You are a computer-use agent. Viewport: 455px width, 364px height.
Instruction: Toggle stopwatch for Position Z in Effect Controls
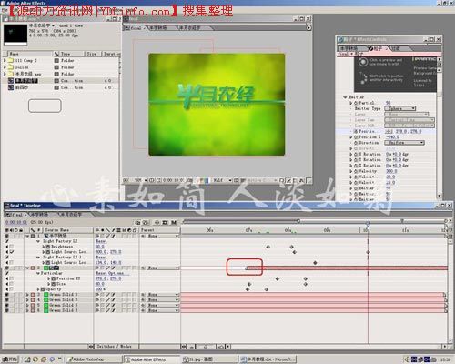[356, 137]
